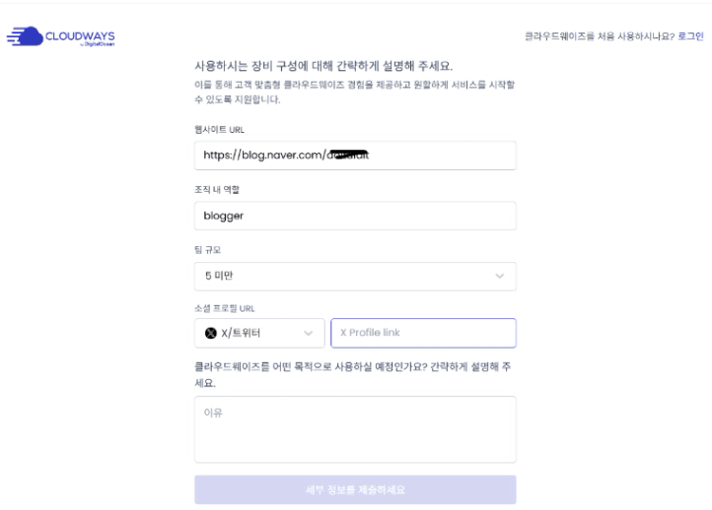
Task: Click the 이유 reason textarea
Action: tap(355, 429)
